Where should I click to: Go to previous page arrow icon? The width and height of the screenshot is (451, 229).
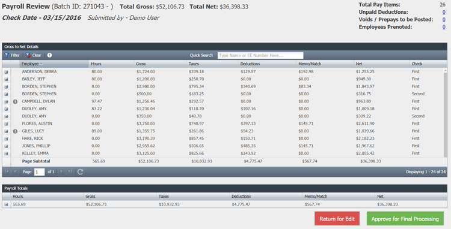(15, 171)
